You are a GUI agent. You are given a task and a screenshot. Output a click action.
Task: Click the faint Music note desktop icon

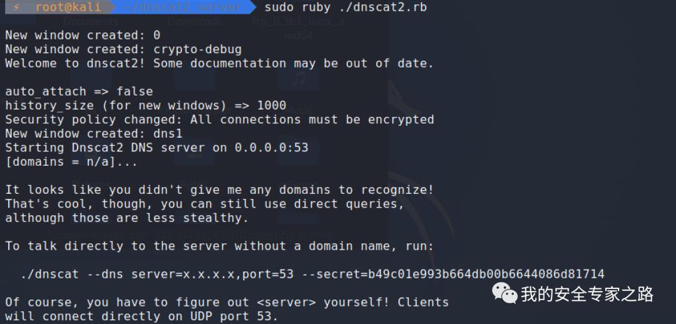click(x=299, y=79)
